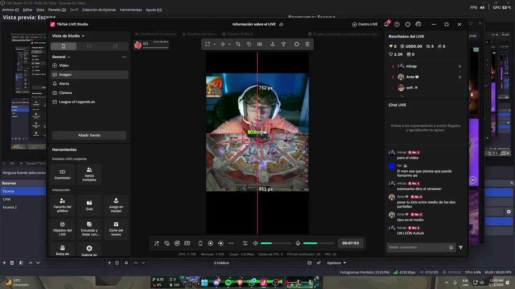Open the audio mixer settings sliders icon
This screenshot has height=289, width=515.
[245, 243]
